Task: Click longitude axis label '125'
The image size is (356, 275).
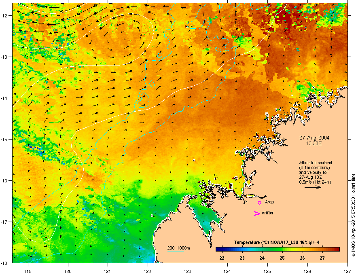Action: point(267,271)
